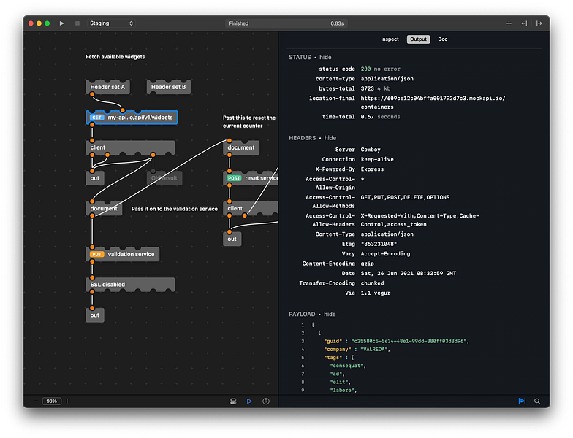Image resolution: width=573 pixels, height=438 pixels.
Task: Switch to the Inspect tab
Action: coord(390,39)
